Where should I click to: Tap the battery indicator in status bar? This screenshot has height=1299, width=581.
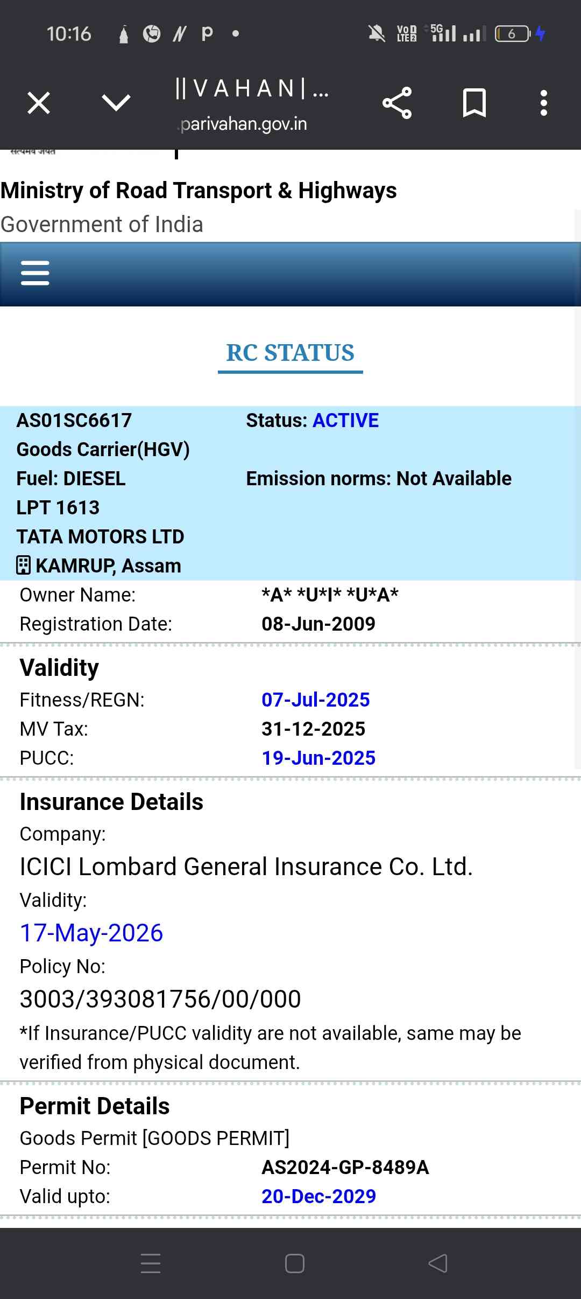point(512,34)
